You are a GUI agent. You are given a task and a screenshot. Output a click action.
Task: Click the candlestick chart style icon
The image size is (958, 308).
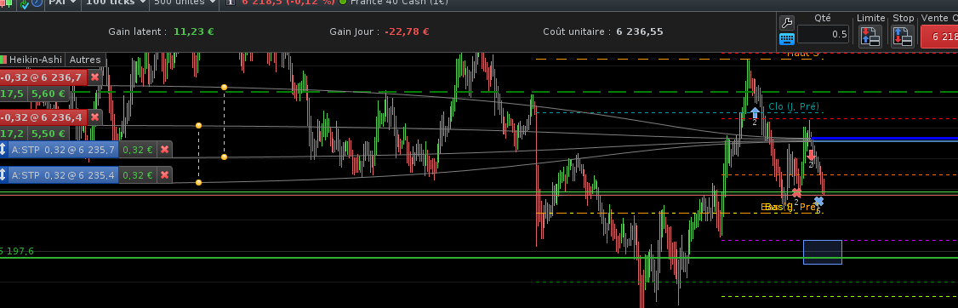[x=6, y=3]
